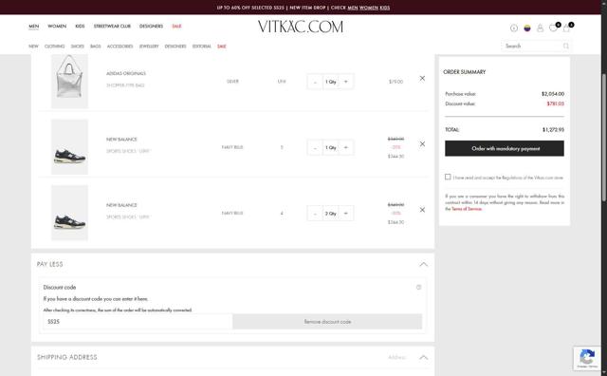
Task: Go to the VITKAC.COM home logo
Action: (x=301, y=27)
